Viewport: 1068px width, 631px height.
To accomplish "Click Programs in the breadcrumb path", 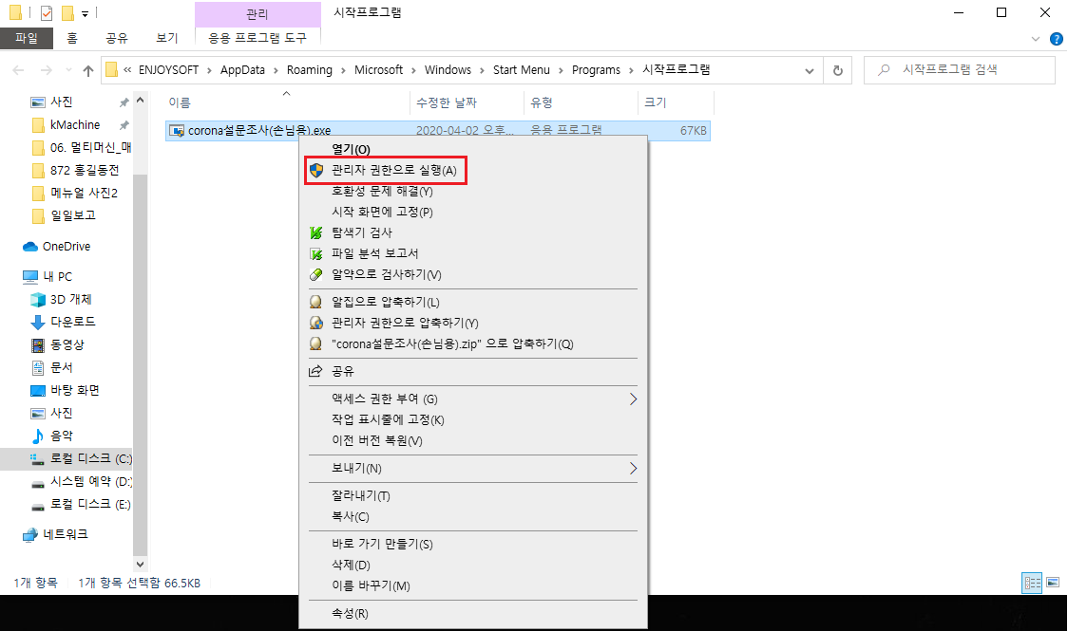I will [596, 70].
